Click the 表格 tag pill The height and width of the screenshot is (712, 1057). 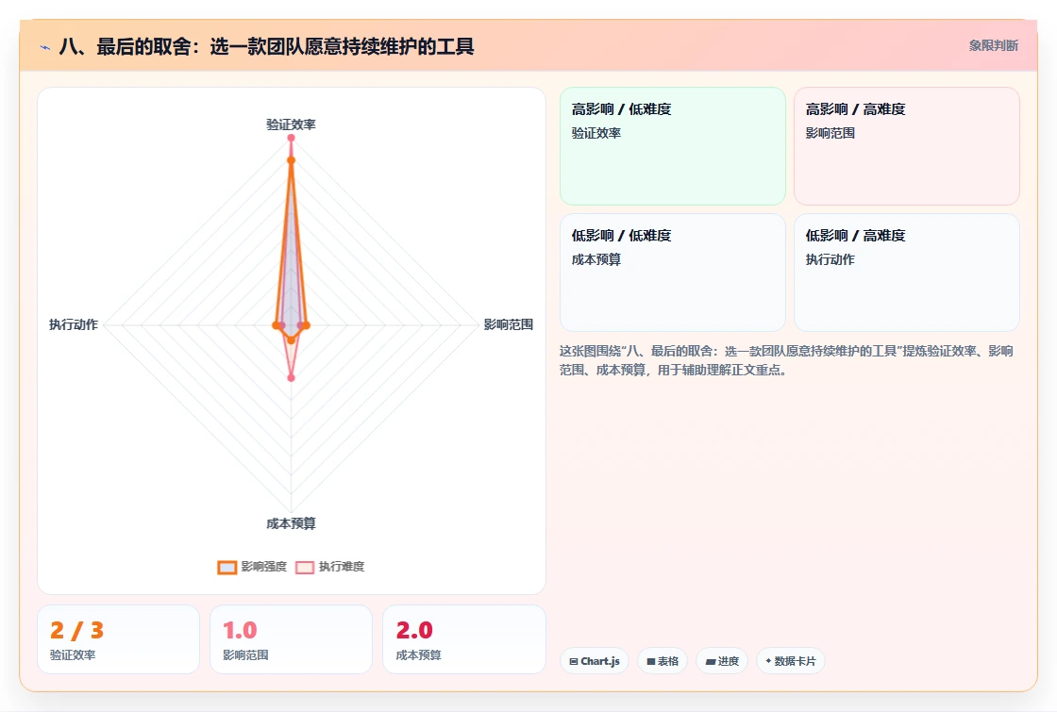[x=663, y=661]
